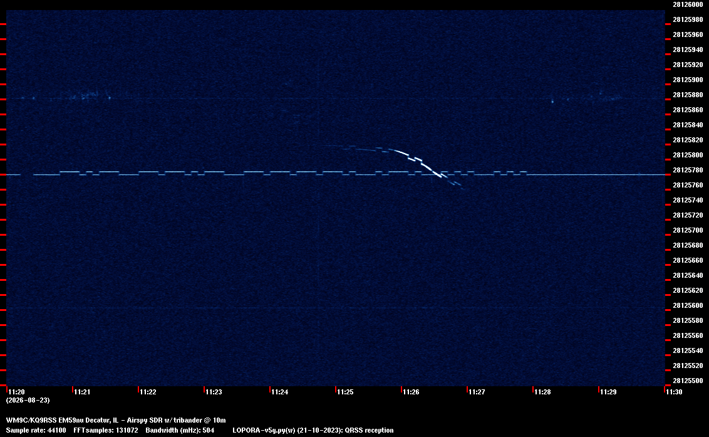Image resolution: width=709 pixels, height=437 pixels.
Task: Select the 28125760 frequency label
Action: (688, 185)
